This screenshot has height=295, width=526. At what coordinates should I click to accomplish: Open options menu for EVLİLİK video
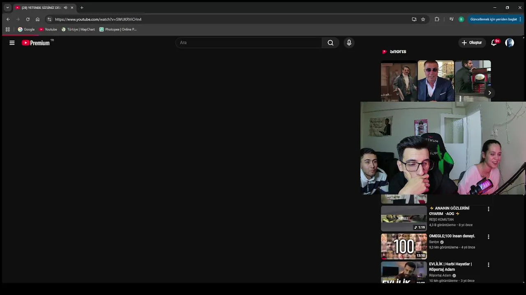(488, 265)
